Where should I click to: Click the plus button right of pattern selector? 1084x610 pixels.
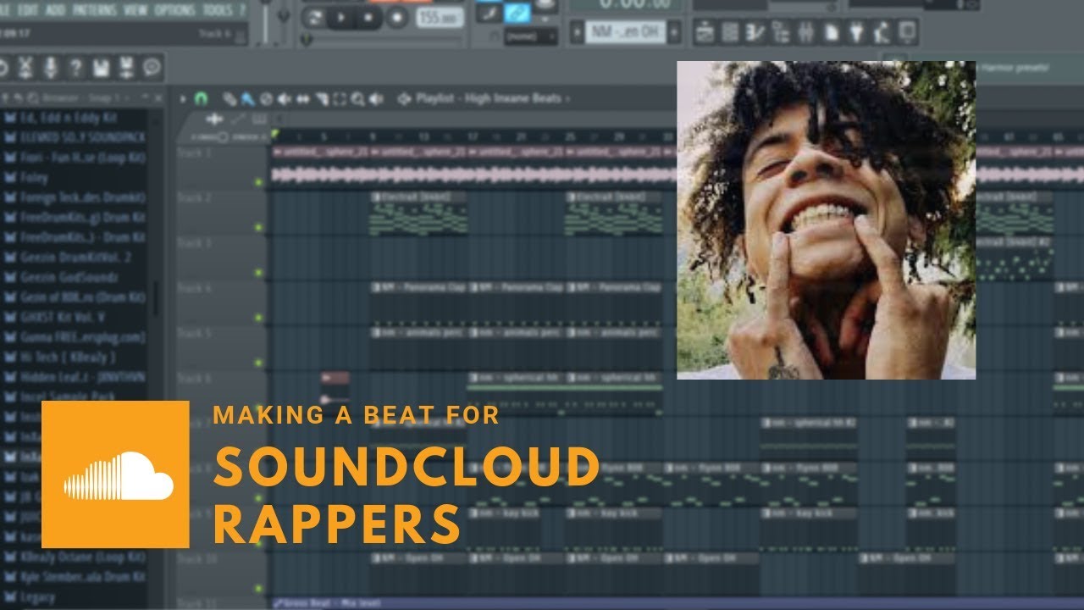[674, 32]
